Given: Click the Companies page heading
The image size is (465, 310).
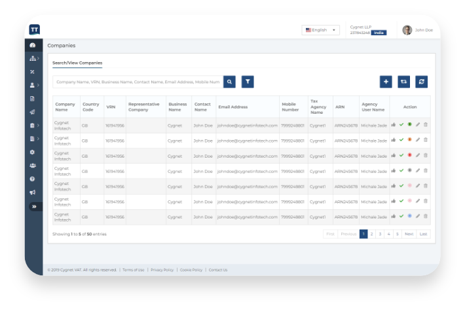Looking at the screenshot, I should click(x=62, y=46).
